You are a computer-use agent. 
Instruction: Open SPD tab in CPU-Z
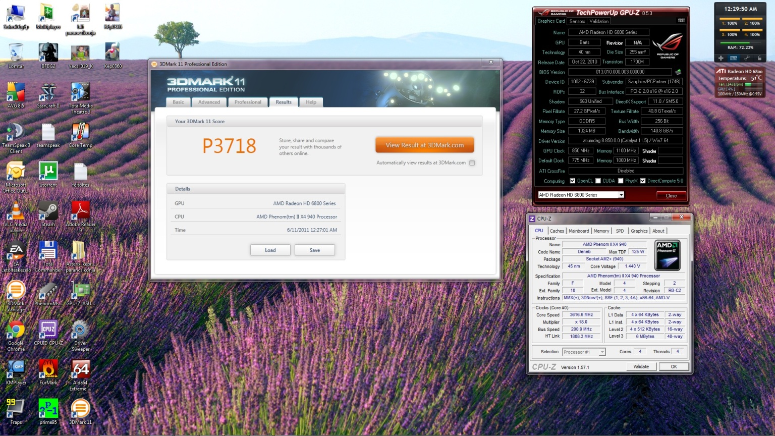click(620, 231)
